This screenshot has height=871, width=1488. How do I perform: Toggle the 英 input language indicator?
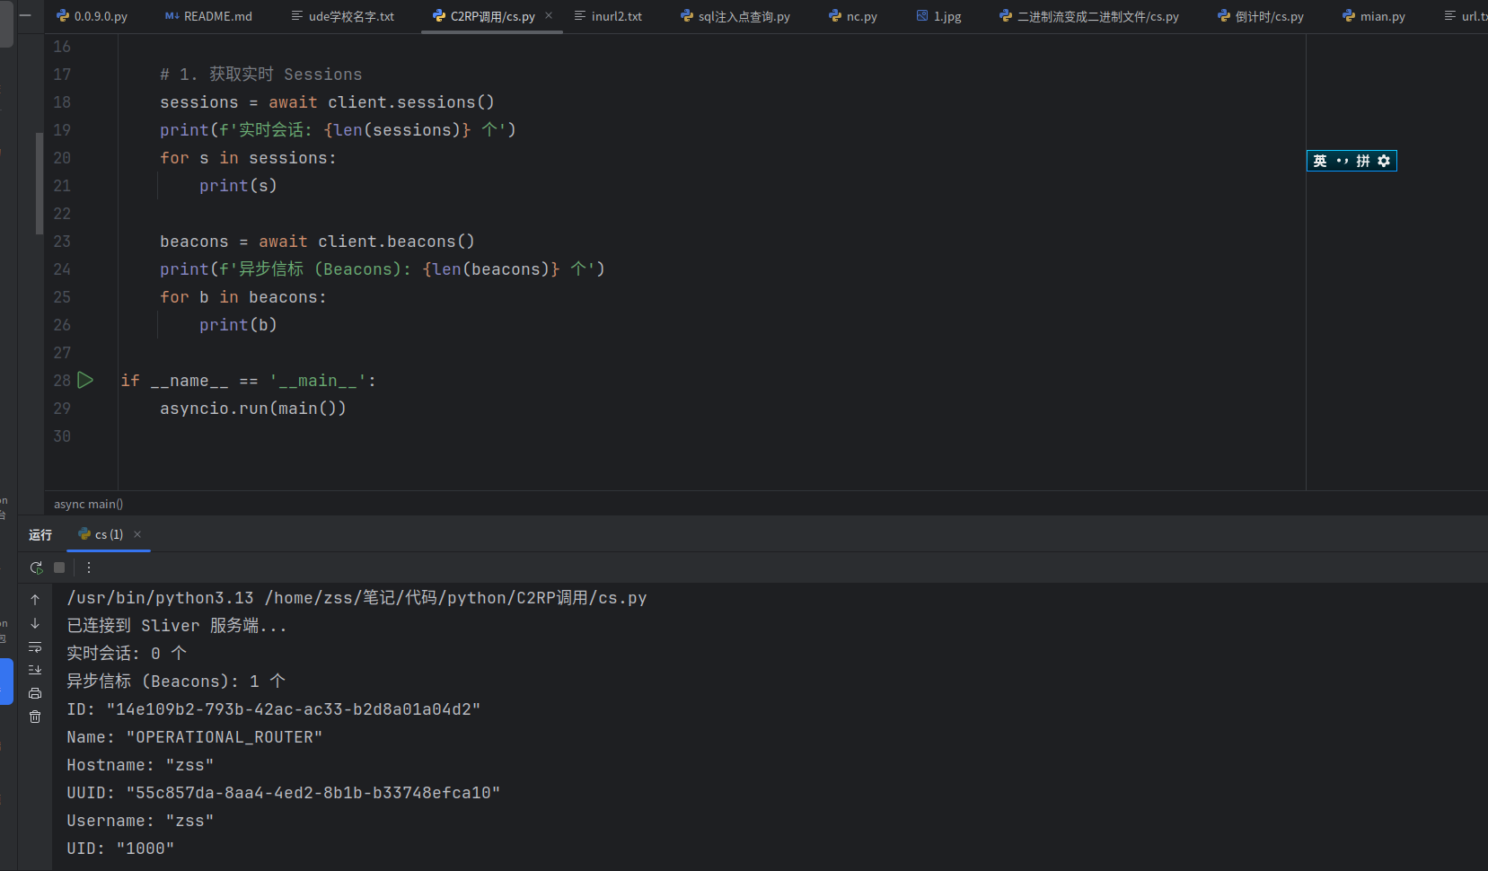[1319, 161]
